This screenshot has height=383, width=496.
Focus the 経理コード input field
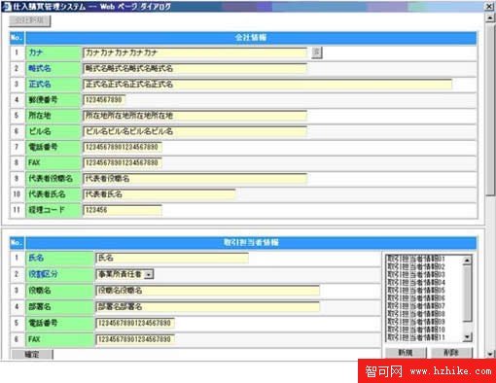tap(123, 210)
